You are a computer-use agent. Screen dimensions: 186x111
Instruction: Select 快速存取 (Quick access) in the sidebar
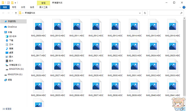12,21
